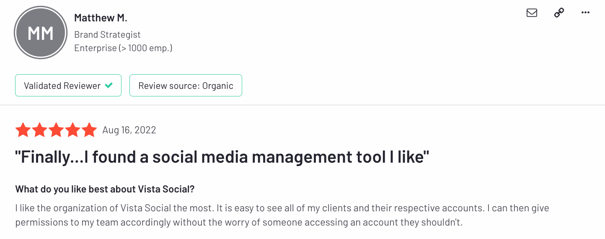Click the Aug 16, 2022 review date

point(129,130)
